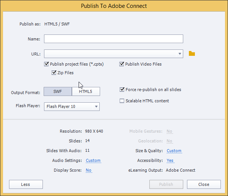Screen dimensions: 228x196
Task: Click the HTML5 / SWF publish as text
Action: [x=57, y=24]
